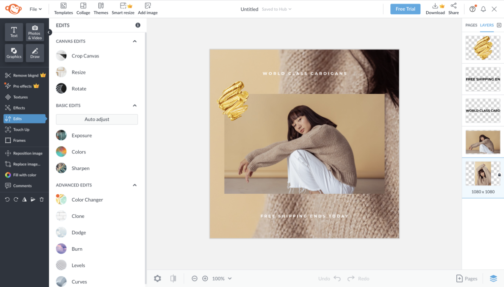Open the File menu dropdown

tap(35, 9)
